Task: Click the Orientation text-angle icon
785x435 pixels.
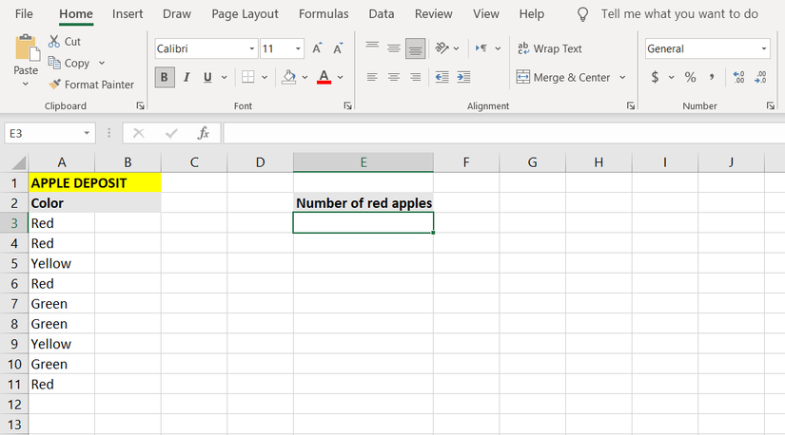Action: [x=442, y=48]
